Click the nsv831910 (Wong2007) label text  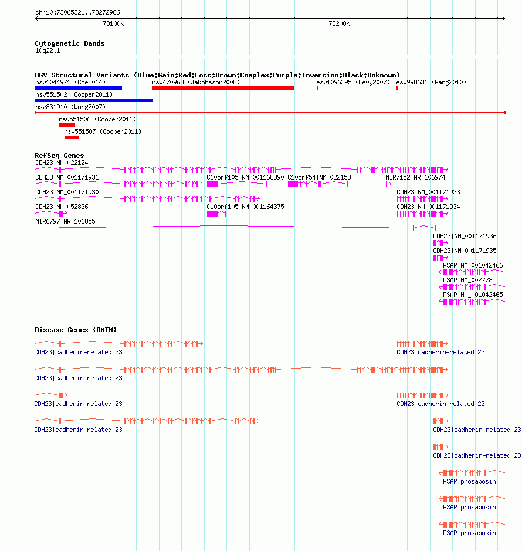[x=70, y=107]
